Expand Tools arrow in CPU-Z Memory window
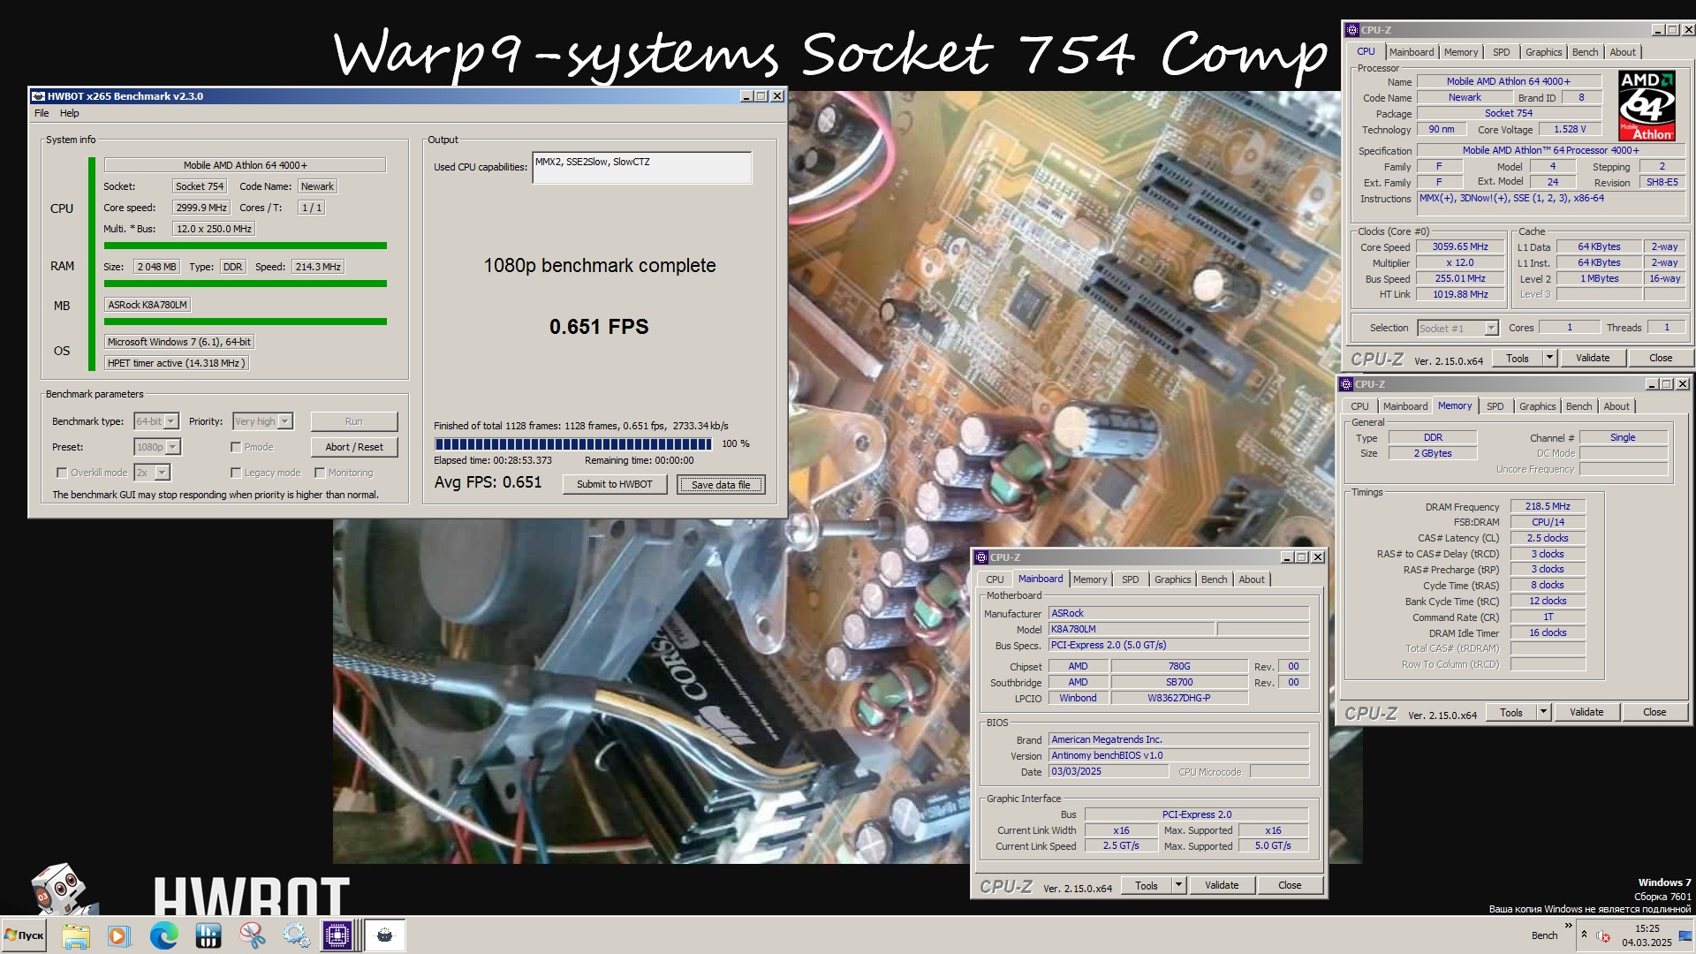 pyautogui.click(x=1543, y=712)
